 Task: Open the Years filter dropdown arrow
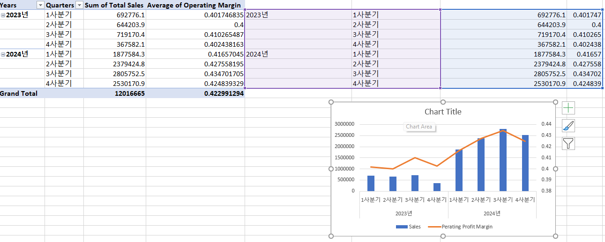(x=40, y=5)
